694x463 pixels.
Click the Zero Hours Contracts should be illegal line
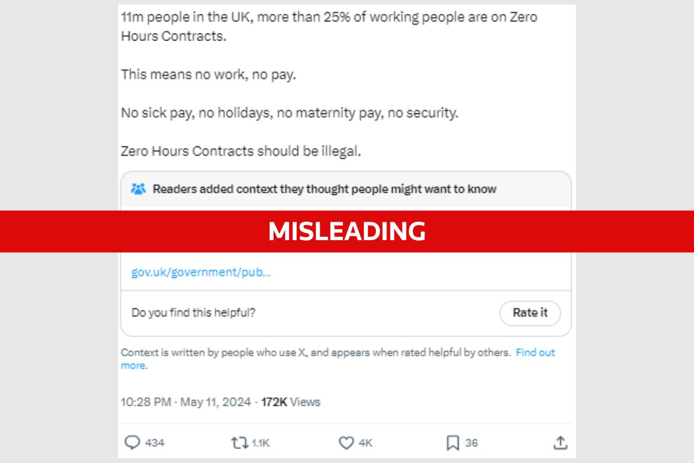point(241,151)
